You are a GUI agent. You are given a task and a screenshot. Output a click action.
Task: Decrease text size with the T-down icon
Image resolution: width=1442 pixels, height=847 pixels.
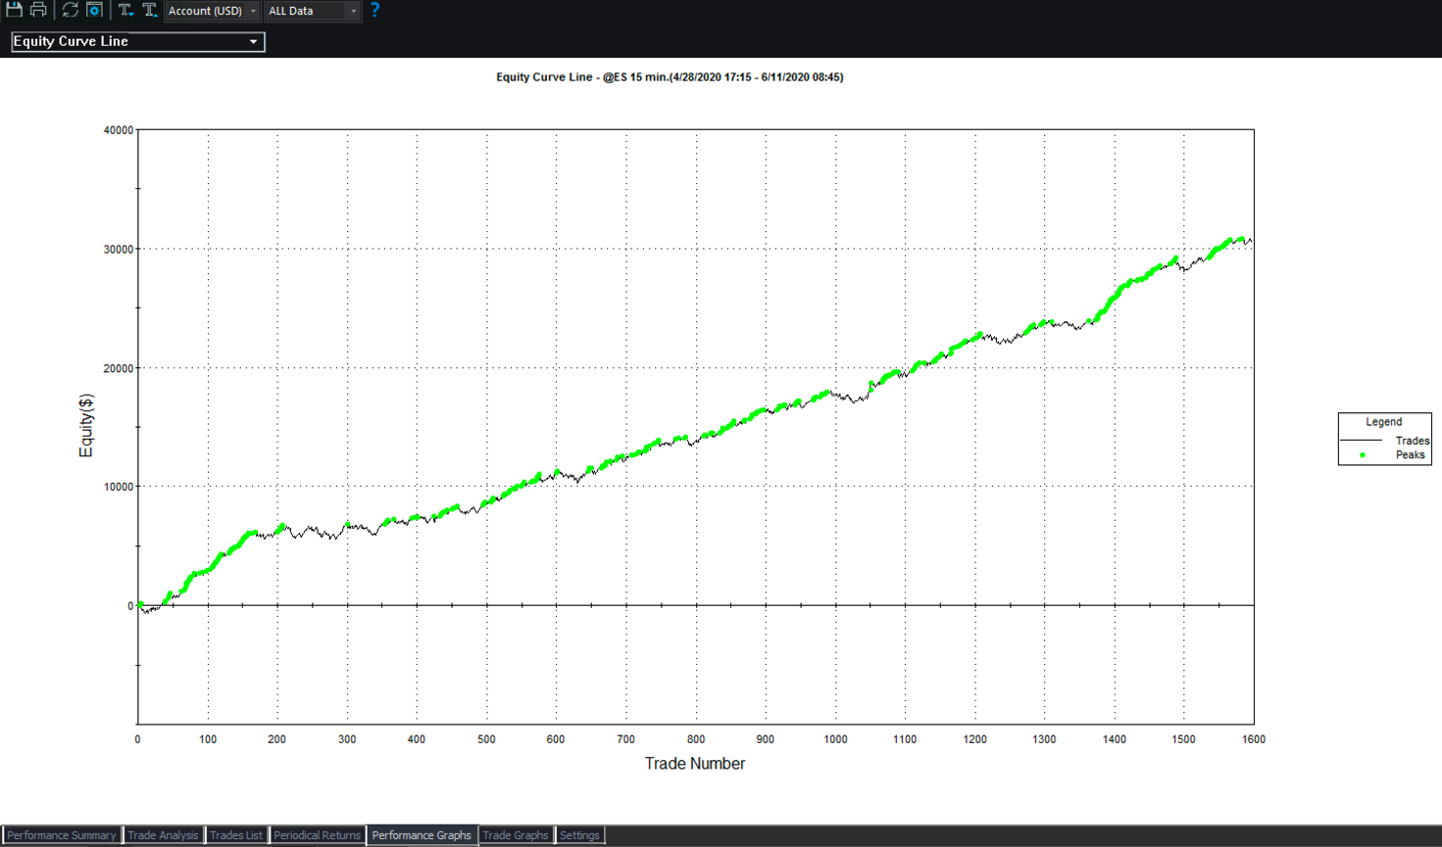(125, 10)
